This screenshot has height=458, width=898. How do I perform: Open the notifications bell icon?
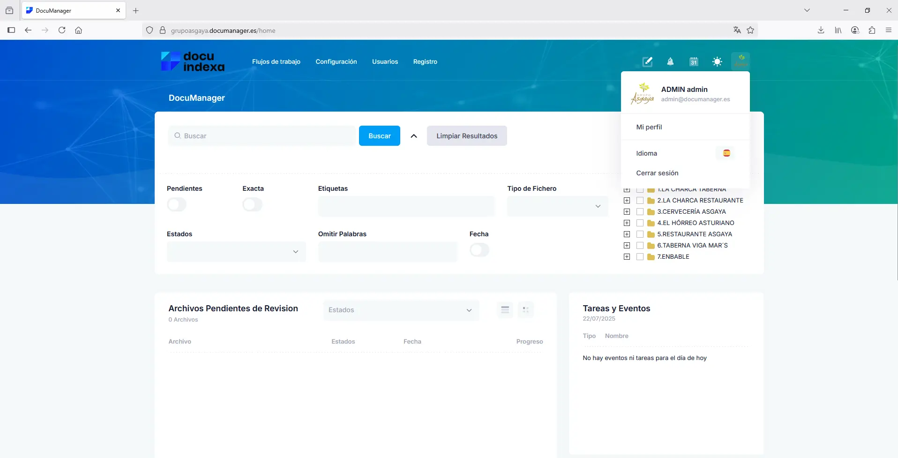670,62
